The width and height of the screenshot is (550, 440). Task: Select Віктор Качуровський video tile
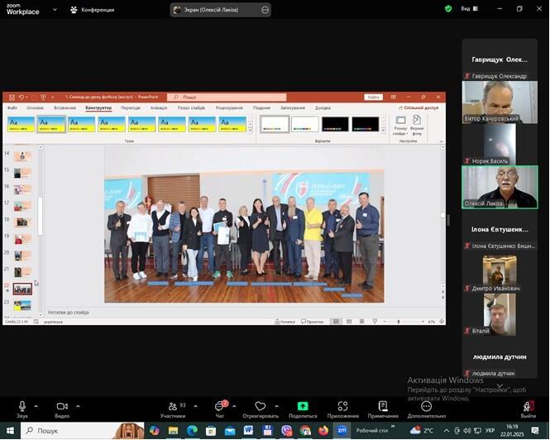(500, 102)
